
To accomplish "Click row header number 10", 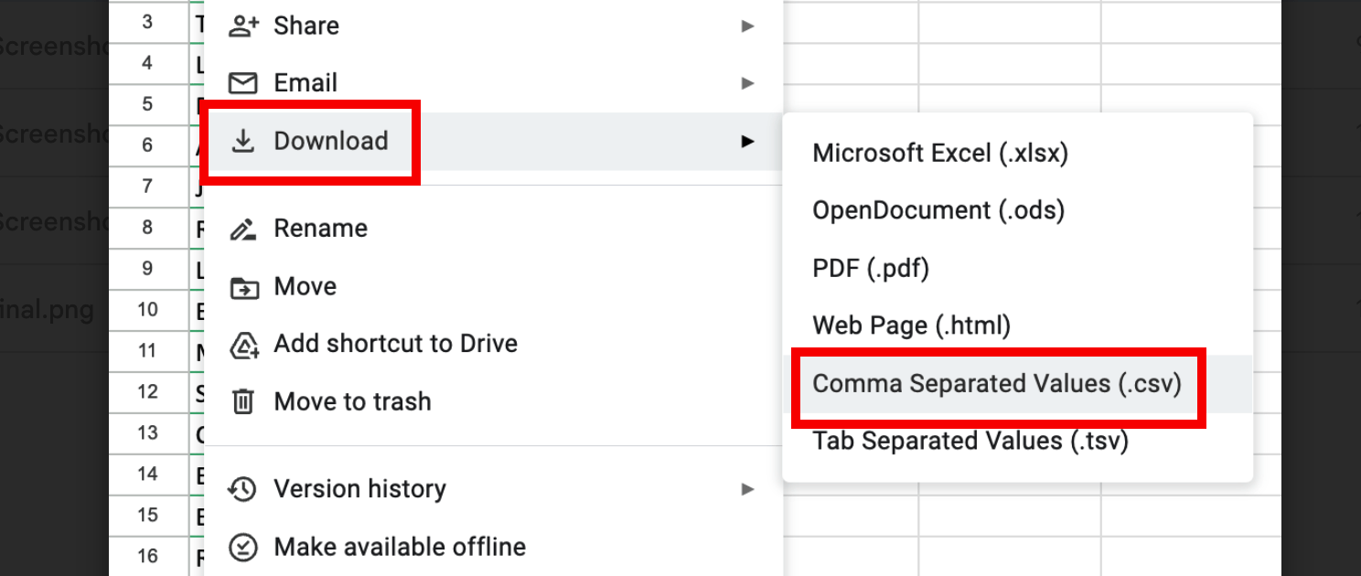I will click(x=149, y=310).
